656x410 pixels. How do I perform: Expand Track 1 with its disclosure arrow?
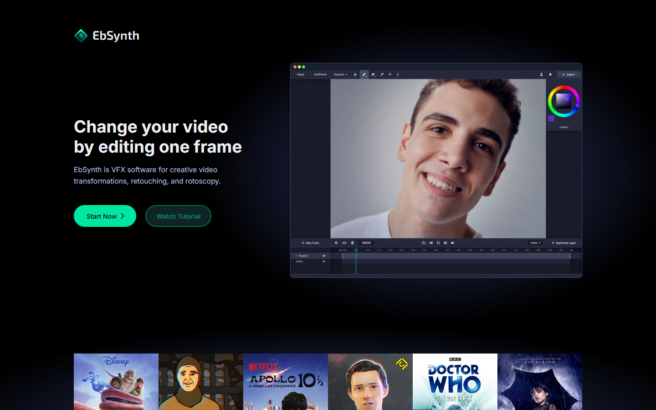(x=296, y=256)
